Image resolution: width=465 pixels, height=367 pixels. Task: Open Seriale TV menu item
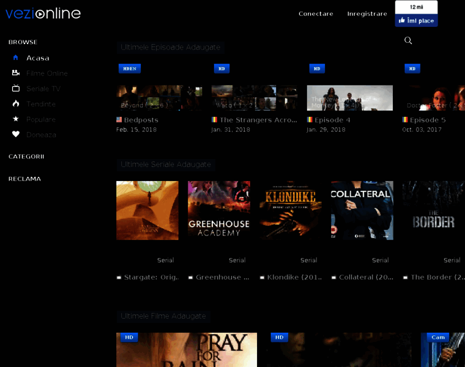coord(43,89)
